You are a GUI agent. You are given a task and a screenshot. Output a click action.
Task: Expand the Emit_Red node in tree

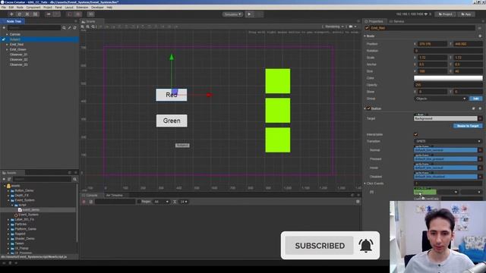point(7,45)
